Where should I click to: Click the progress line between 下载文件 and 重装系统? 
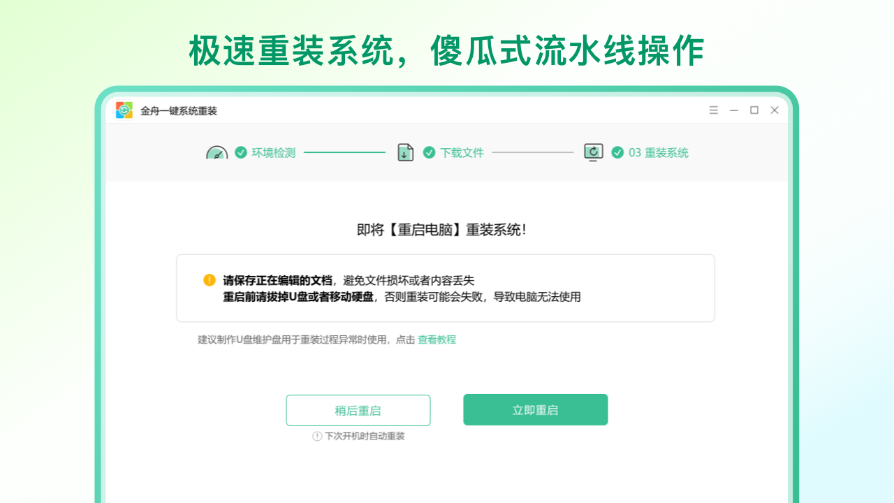pos(533,152)
